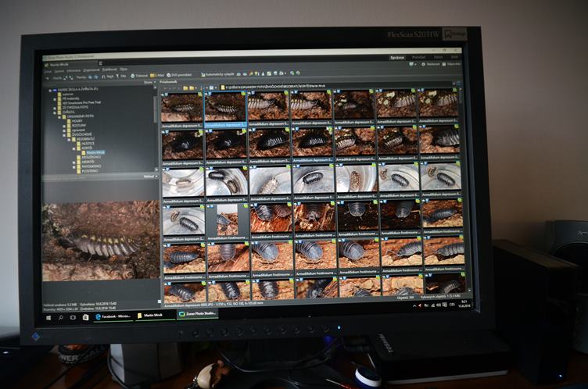Open the Správce module tab
The width and height of the screenshot is (588, 389).
tap(397, 57)
